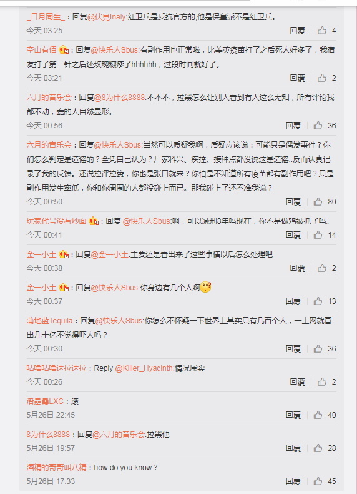Open mentioned user @Killer_Hyacinth

(x=144, y=368)
